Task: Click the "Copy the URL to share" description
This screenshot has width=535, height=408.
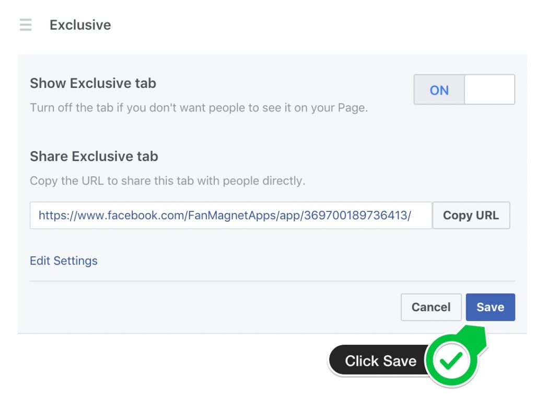Action: [168, 180]
